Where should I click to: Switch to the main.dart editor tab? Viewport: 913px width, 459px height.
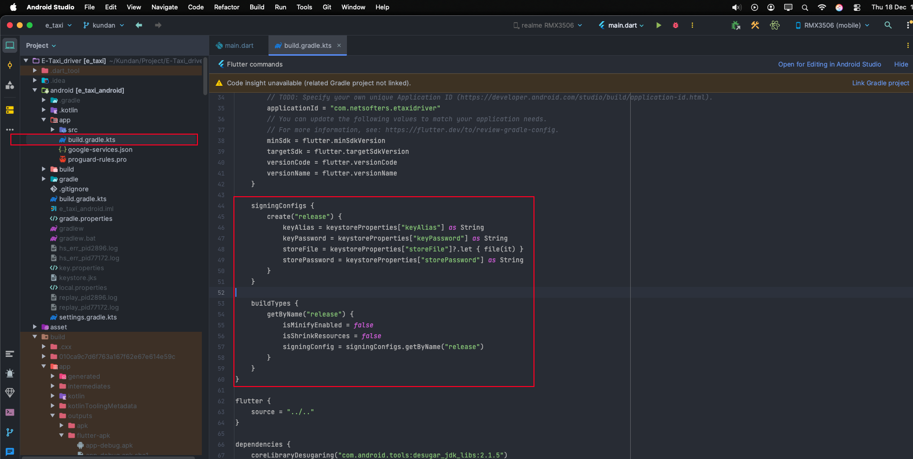point(239,45)
